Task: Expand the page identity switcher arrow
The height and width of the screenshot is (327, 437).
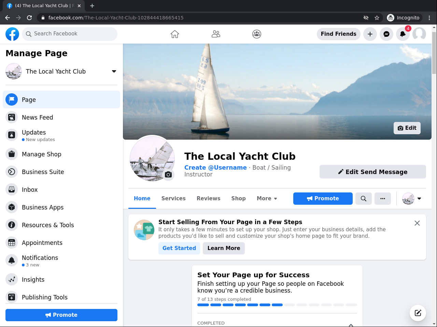Action: click(x=419, y=199)
